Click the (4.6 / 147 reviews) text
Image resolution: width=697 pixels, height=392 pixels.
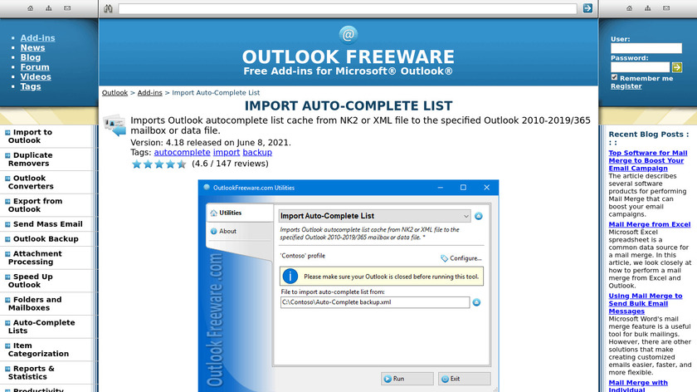(x=231, y=164)
